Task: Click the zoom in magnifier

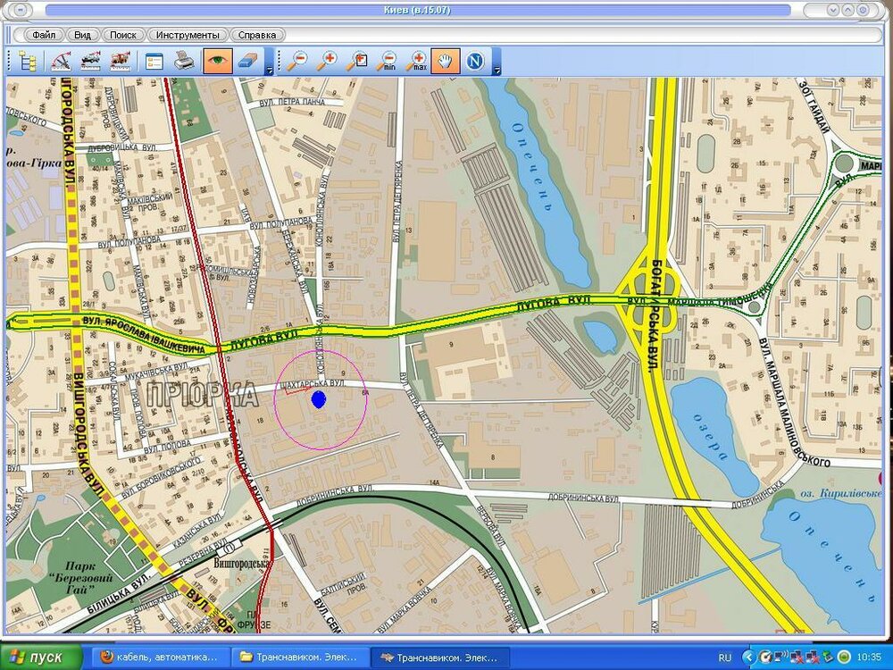Action: (x=328, y=62)
